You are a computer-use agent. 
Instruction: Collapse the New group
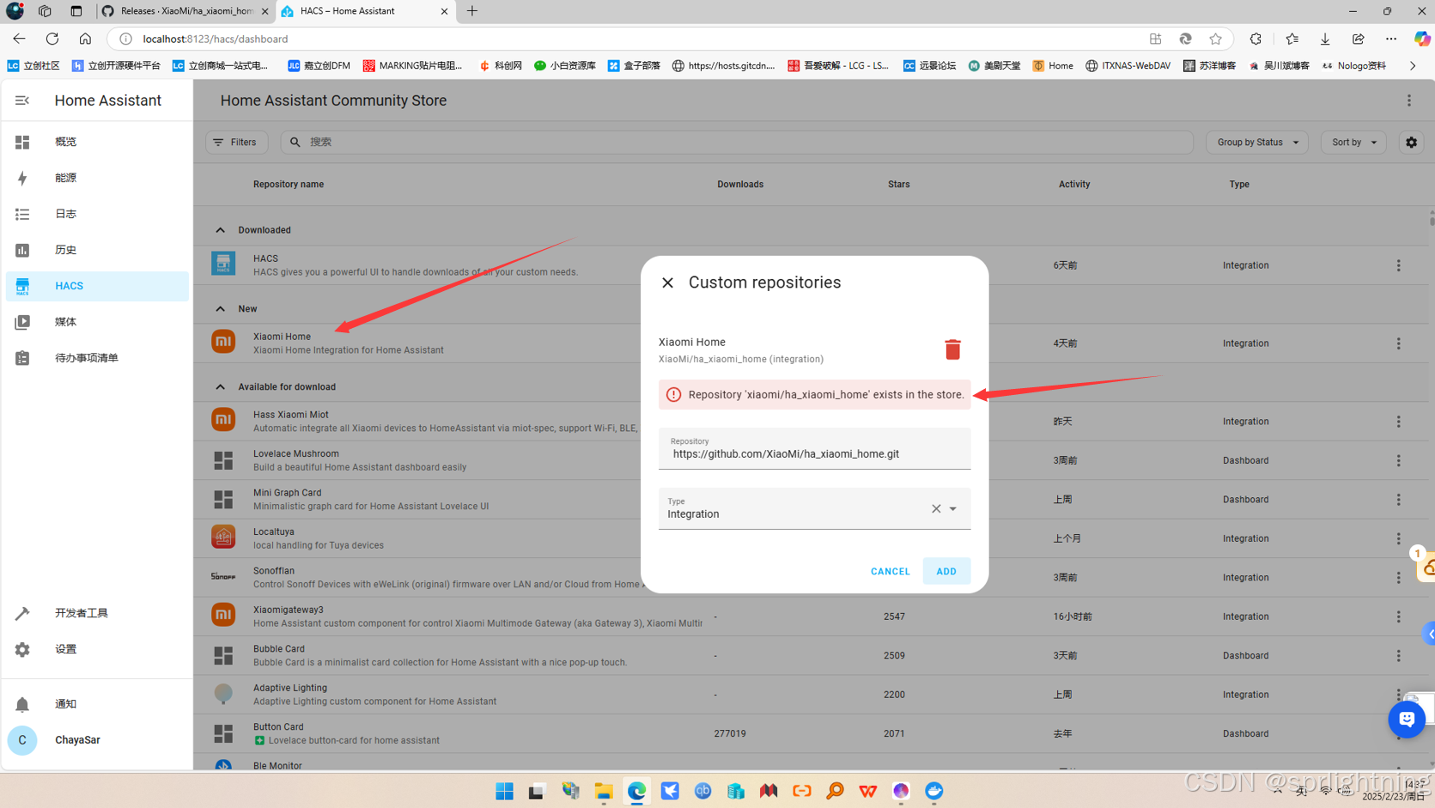pos(221,309)
